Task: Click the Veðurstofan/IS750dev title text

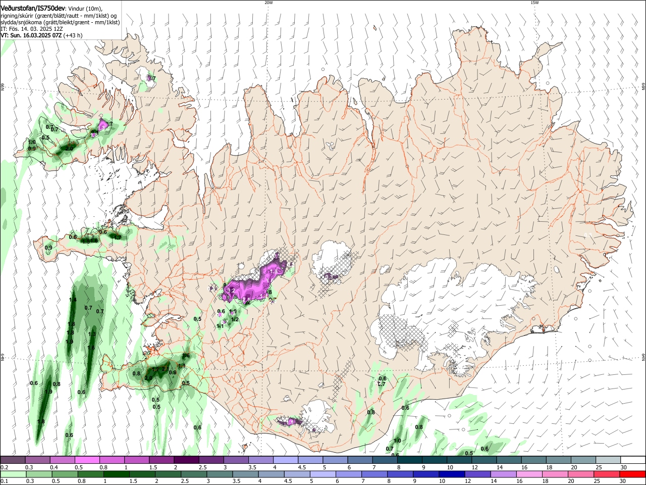Action: (33, 9)
